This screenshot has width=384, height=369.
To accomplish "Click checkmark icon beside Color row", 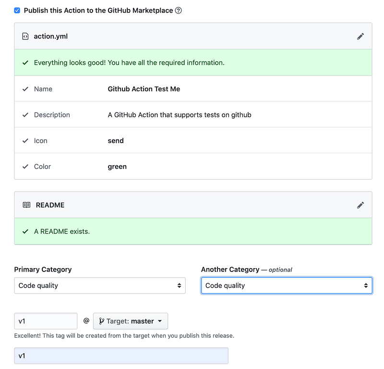I will [25, 167].
